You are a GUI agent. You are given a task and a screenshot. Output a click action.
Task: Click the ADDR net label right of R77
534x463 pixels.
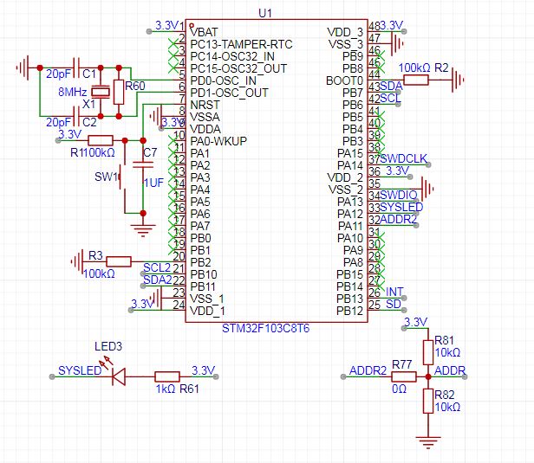pos(450,370)
